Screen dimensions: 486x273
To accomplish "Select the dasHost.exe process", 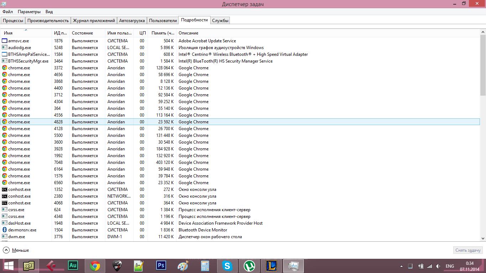I will 240,223.
